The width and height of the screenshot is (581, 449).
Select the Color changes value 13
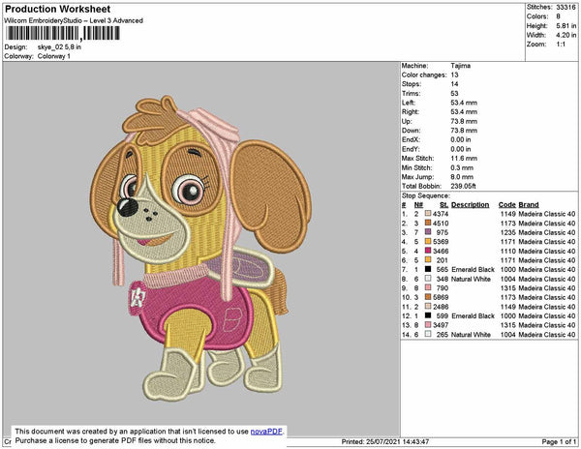click(455, 75)
